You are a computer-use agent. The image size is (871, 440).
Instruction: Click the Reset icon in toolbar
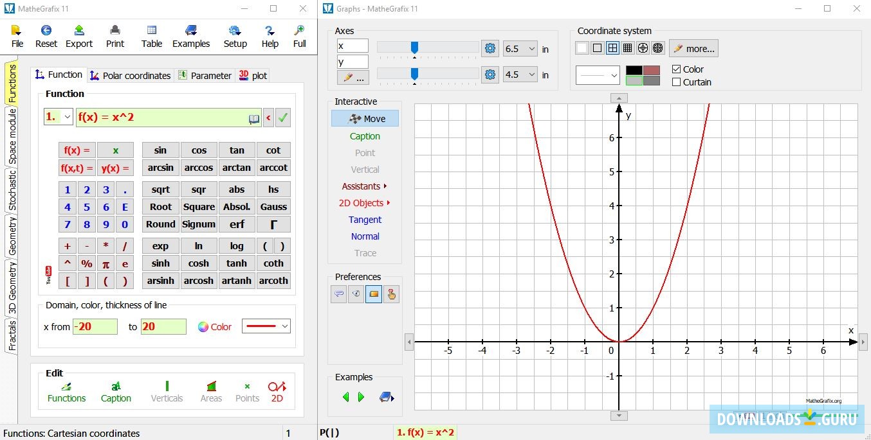[46, 36]
